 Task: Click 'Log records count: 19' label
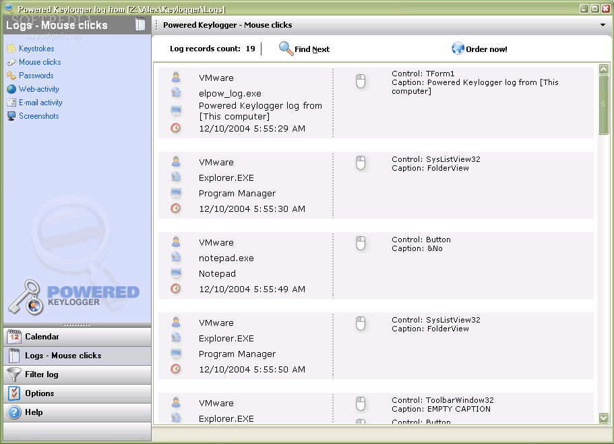pos(212,49)
